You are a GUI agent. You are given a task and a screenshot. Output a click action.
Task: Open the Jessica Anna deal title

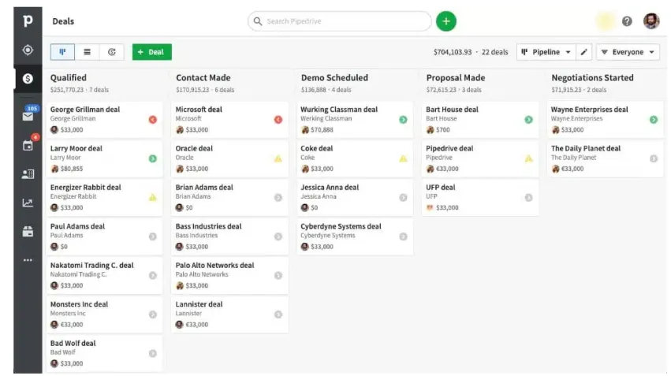(x=330, y=187)
